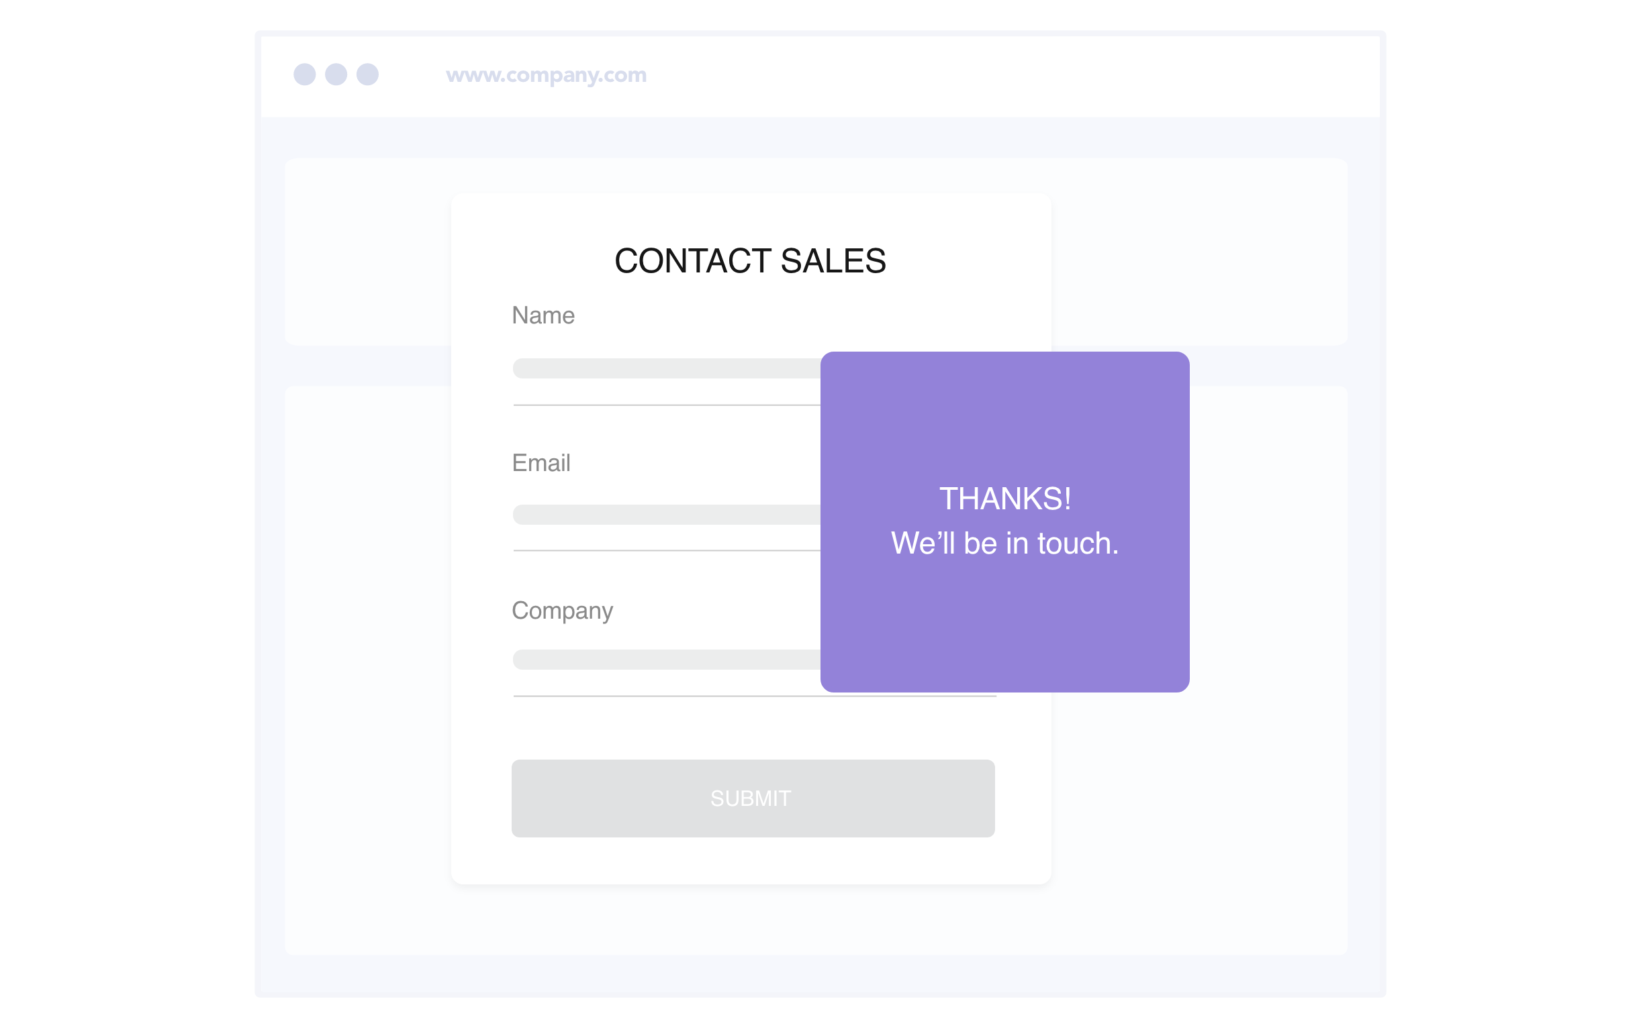Click the CONTACT SALES heading
The width and height of the screenshot is (1641, 1028).
750,261
